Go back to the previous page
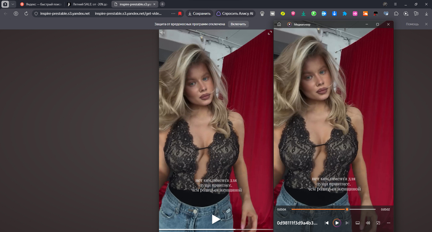The width and height of the screenshot is (432, 232). [6, 14]
